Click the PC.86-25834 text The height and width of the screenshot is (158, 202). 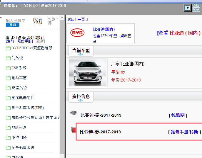38,21
